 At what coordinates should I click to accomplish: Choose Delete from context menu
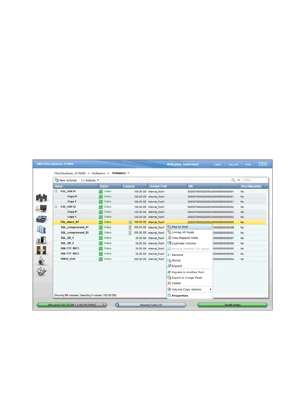(x=190, y=283)
